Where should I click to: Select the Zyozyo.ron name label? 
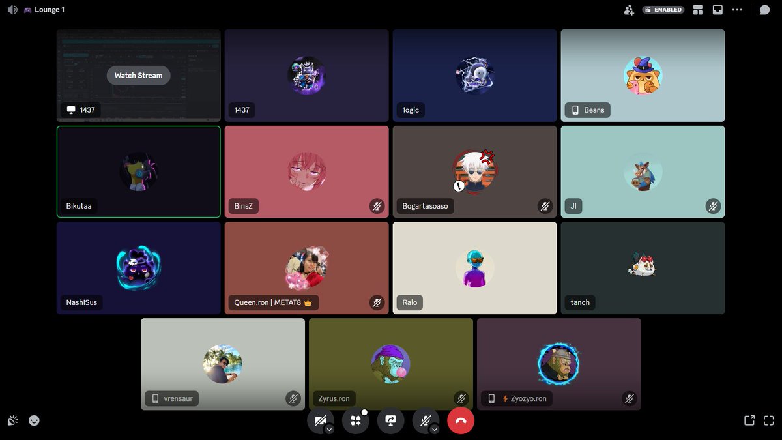[x=517, y=398]
